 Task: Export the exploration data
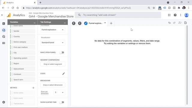(x=185, y=23)
